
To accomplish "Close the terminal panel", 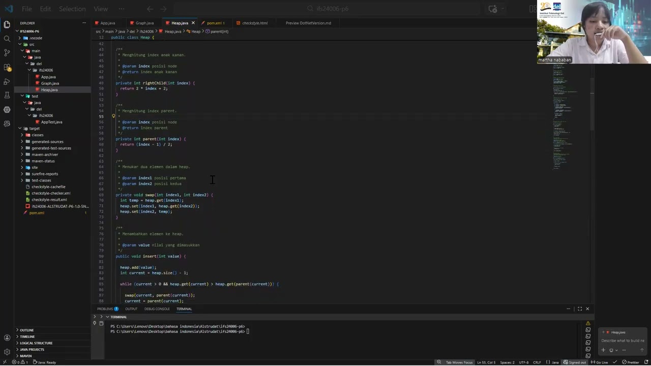I will [x=587, y=309].
